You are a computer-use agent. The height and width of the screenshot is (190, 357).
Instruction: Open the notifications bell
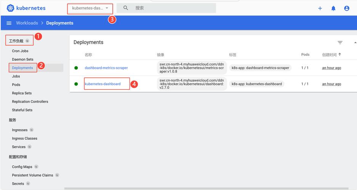point(333,8)
